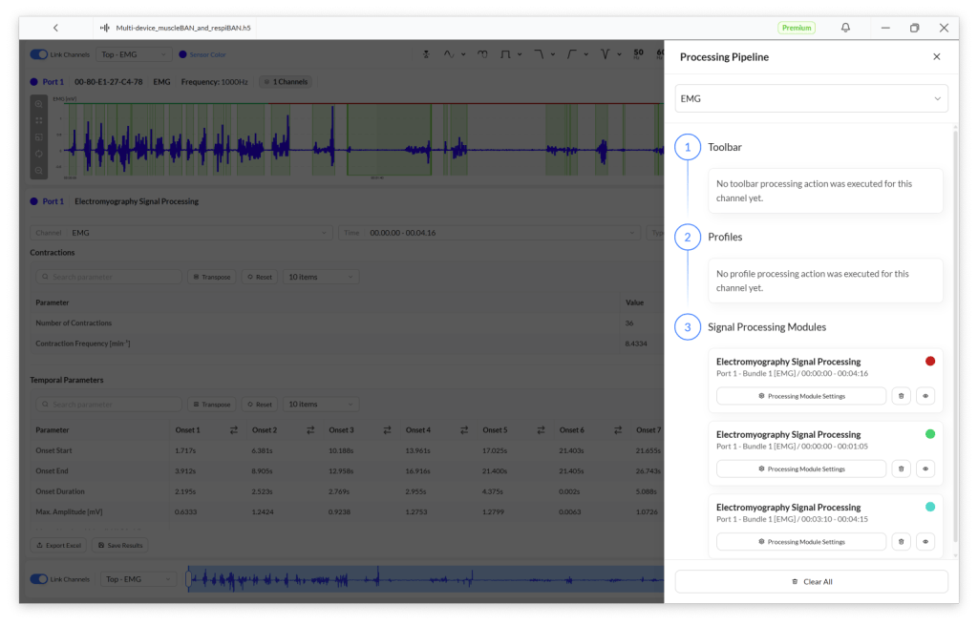Image resolution: width=978 pixels, height=625 pixels.
Task: Delete the 00:03:10 - 00:04:15 module with trash icon
Action: pyautogui.click(x=901, y=542)
